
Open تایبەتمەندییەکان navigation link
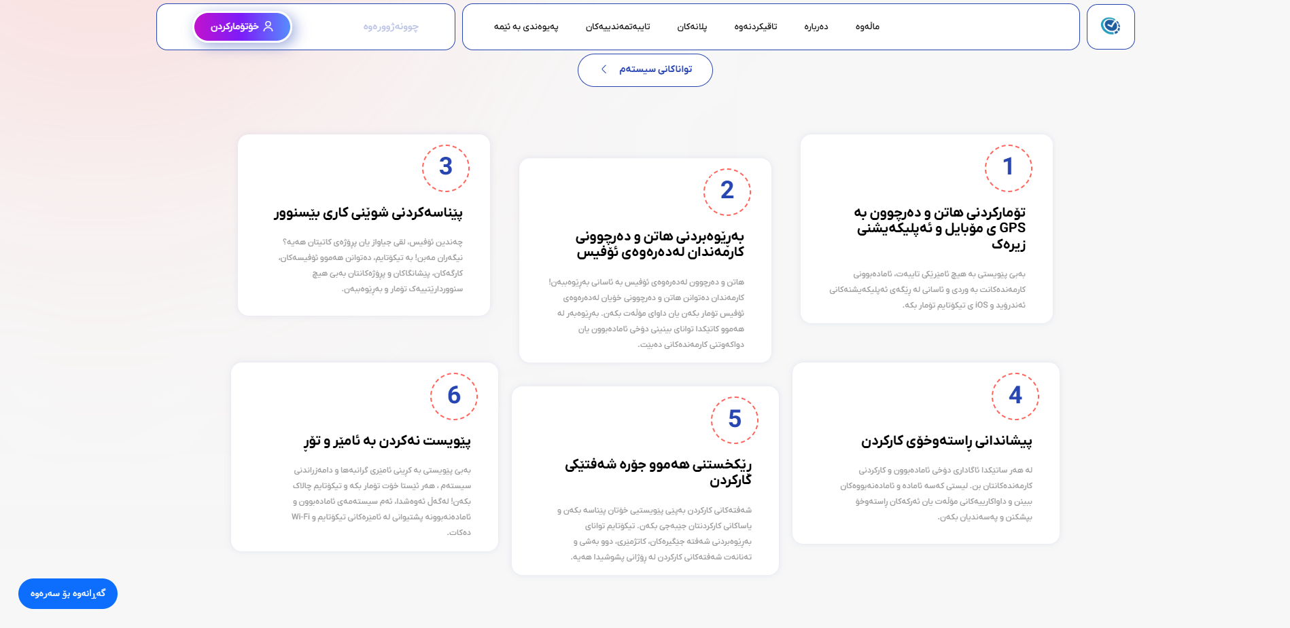(x=618, y=26)
